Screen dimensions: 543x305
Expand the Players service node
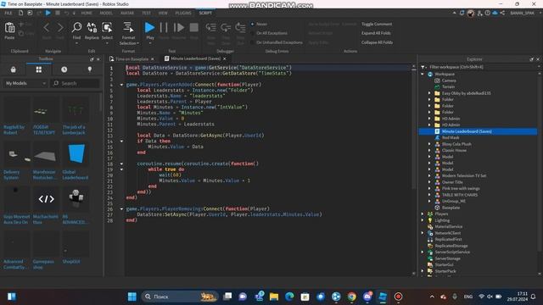tap(423, 214)
